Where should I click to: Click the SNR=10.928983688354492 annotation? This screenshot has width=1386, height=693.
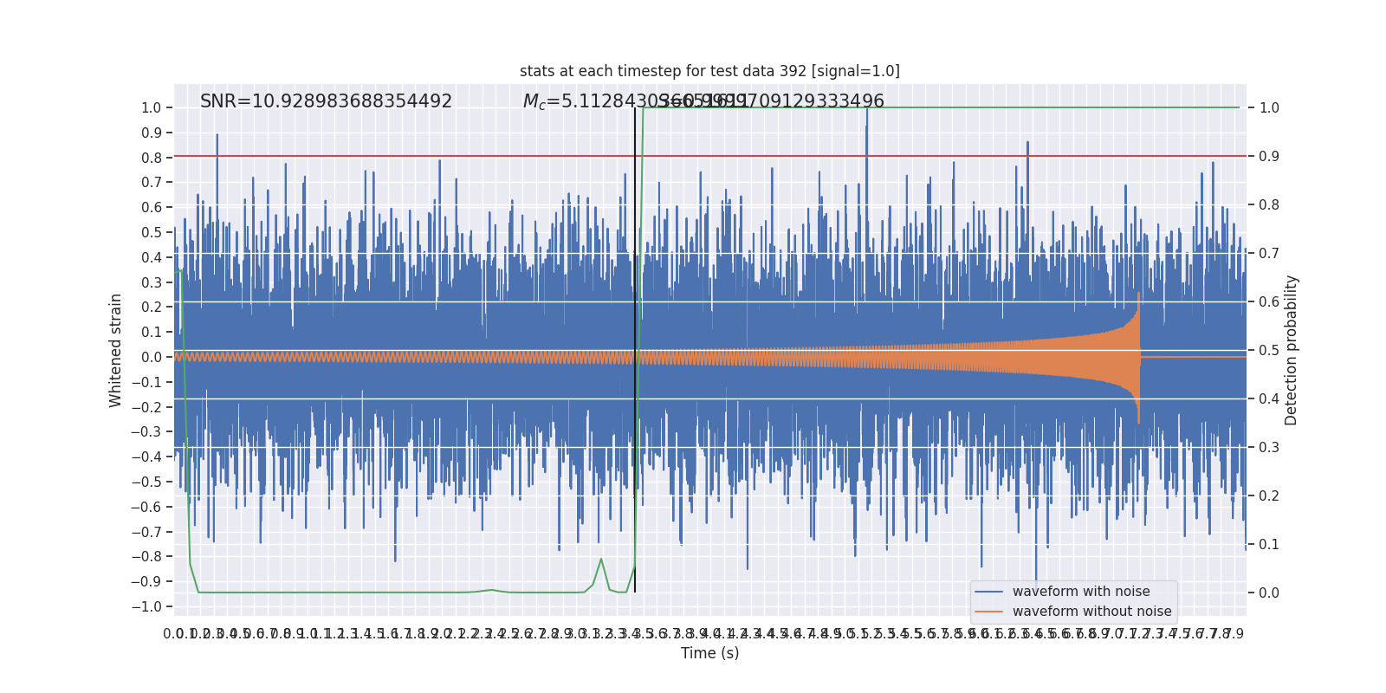326,101
